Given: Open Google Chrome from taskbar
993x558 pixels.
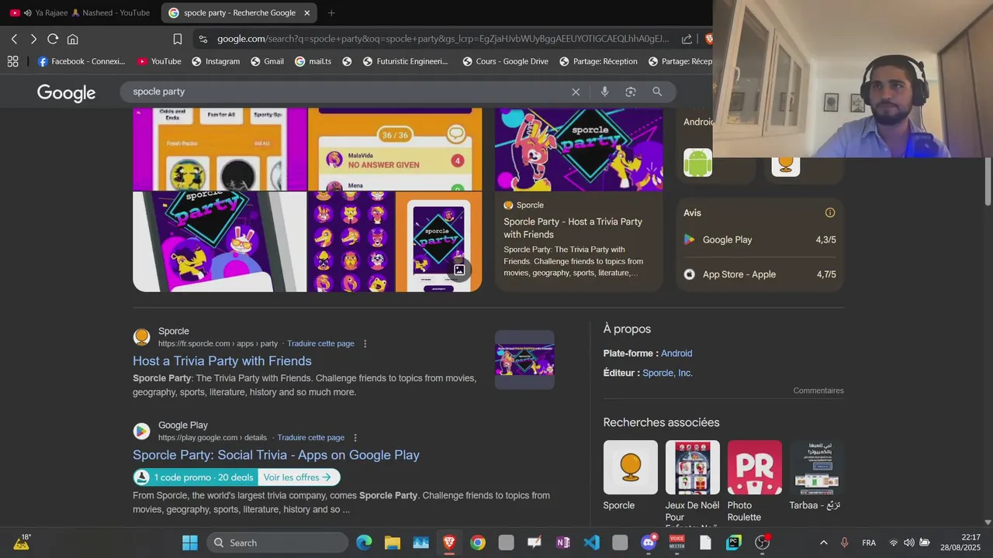Looking at the screenshot, I should point(478,542).
